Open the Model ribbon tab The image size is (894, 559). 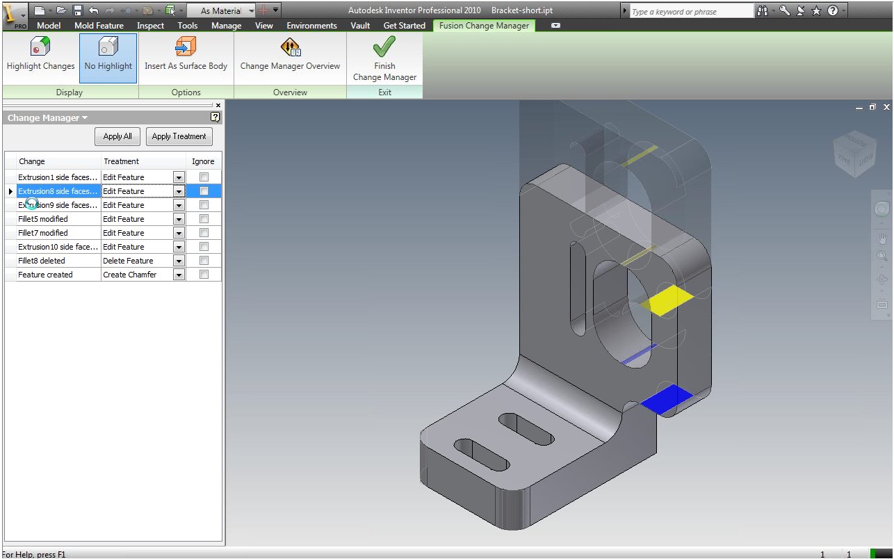coord(49,26)
